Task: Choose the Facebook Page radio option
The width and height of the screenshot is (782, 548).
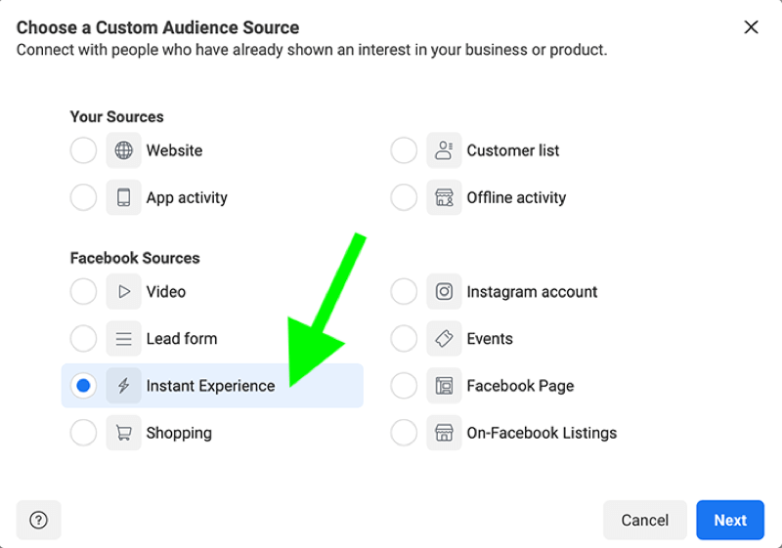Action: pyautogui.click(x=404, y=386)
